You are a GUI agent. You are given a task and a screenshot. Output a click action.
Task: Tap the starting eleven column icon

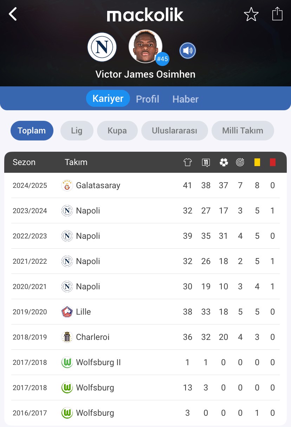206,162
